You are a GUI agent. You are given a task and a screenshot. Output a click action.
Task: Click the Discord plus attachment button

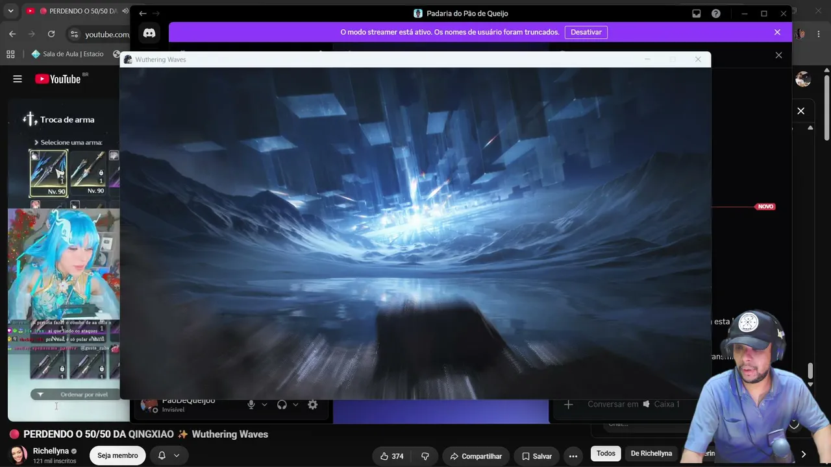568,404
